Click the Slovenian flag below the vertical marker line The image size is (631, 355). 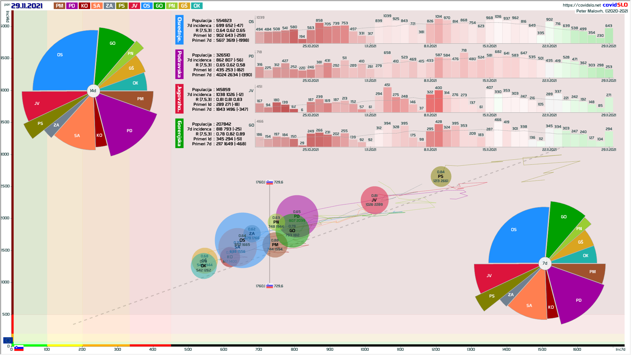[x=269, y=286]
